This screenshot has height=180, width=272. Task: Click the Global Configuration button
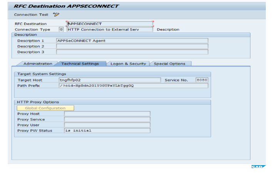coord(45,108)
